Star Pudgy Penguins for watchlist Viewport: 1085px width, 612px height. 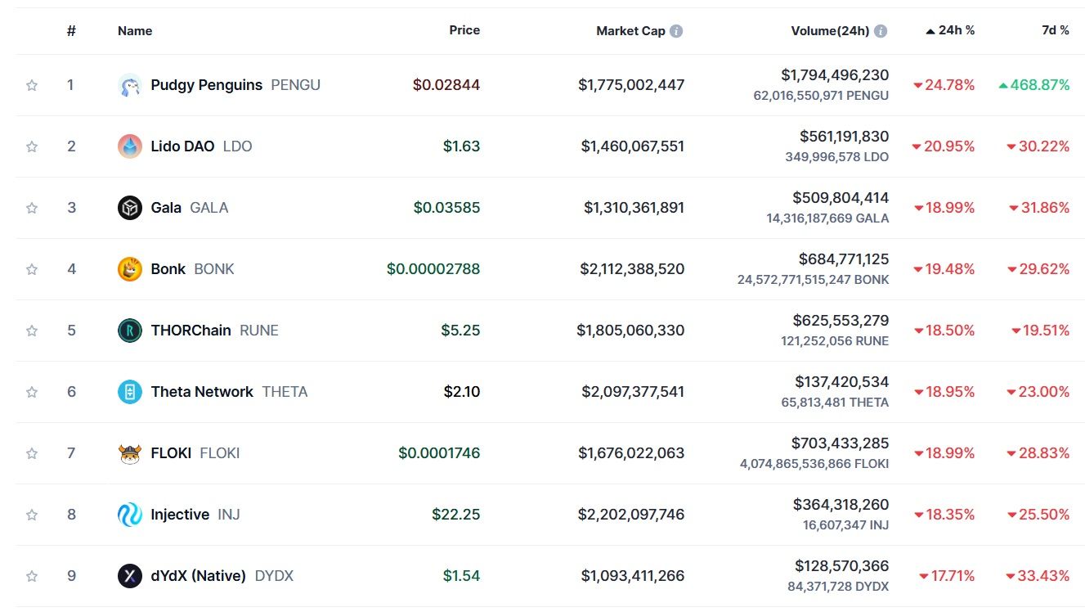click(x=32, y=85)
